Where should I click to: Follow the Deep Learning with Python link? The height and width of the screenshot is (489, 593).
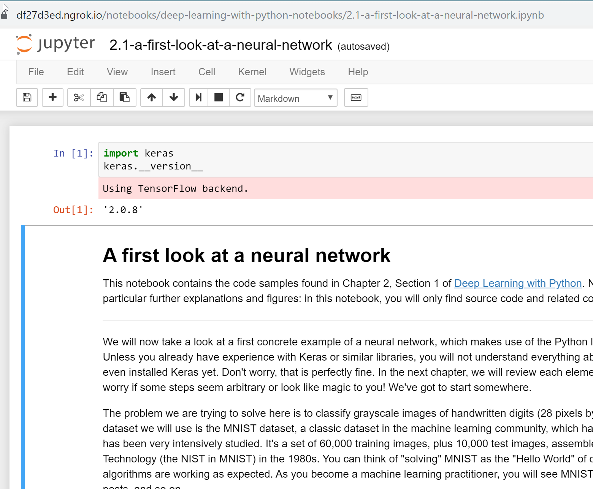(518, 283)
